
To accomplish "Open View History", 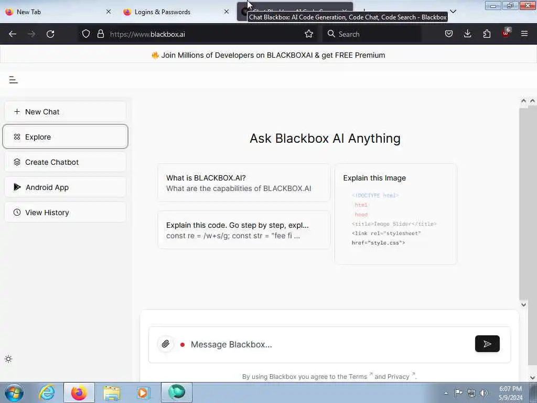I will 66,213.
